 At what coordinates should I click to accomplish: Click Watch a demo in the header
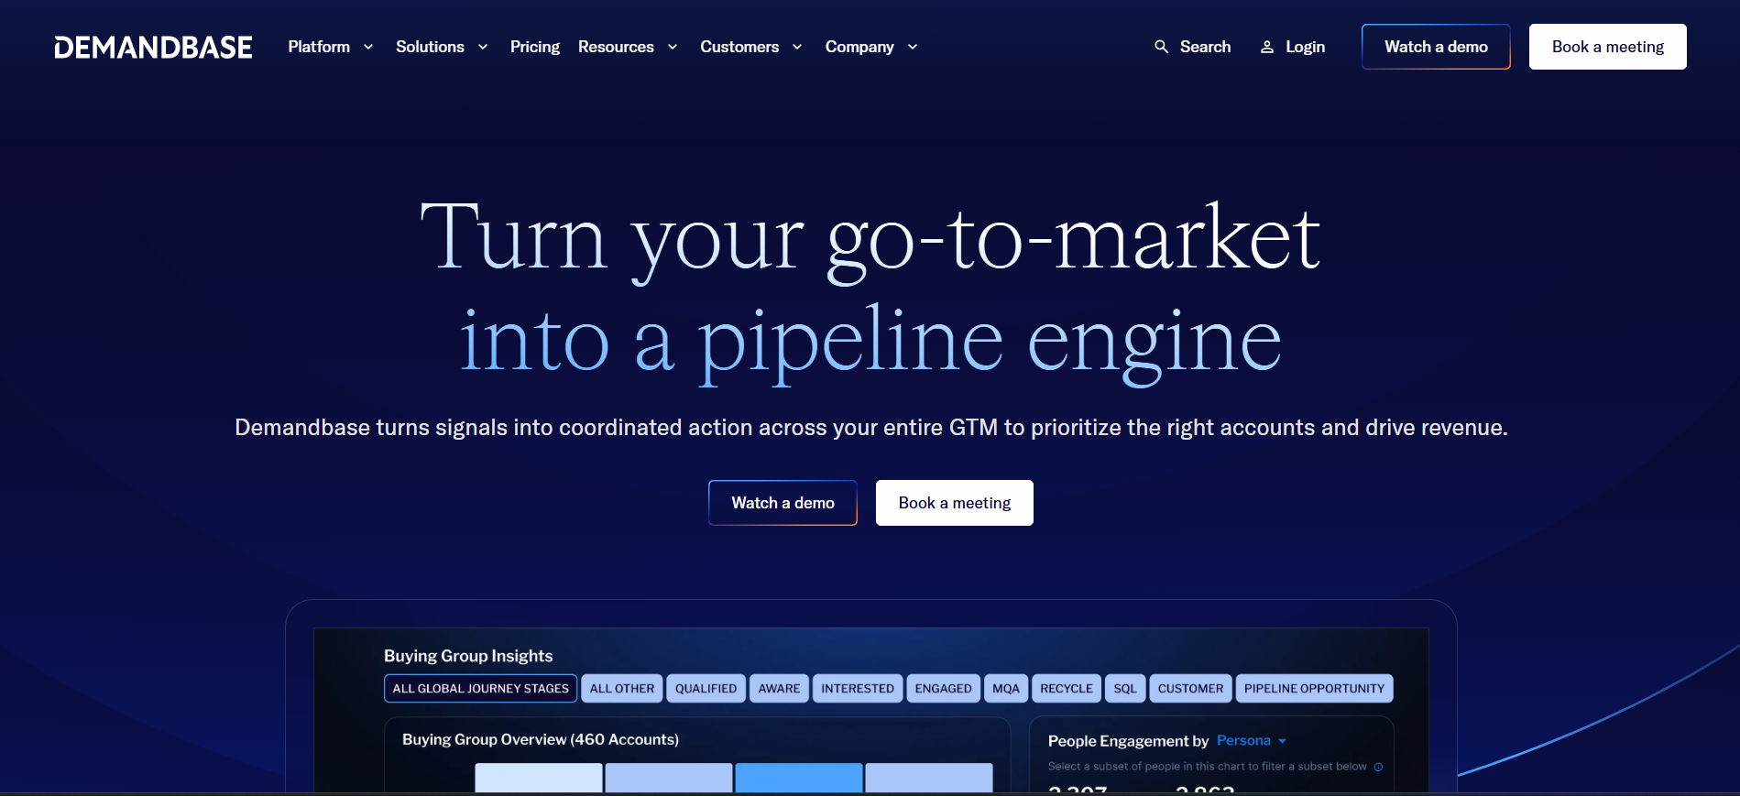[x=1436, y=47]
